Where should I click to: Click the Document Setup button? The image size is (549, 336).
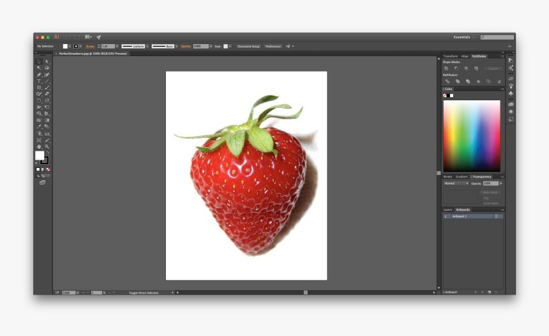click(x=248, y=46)
